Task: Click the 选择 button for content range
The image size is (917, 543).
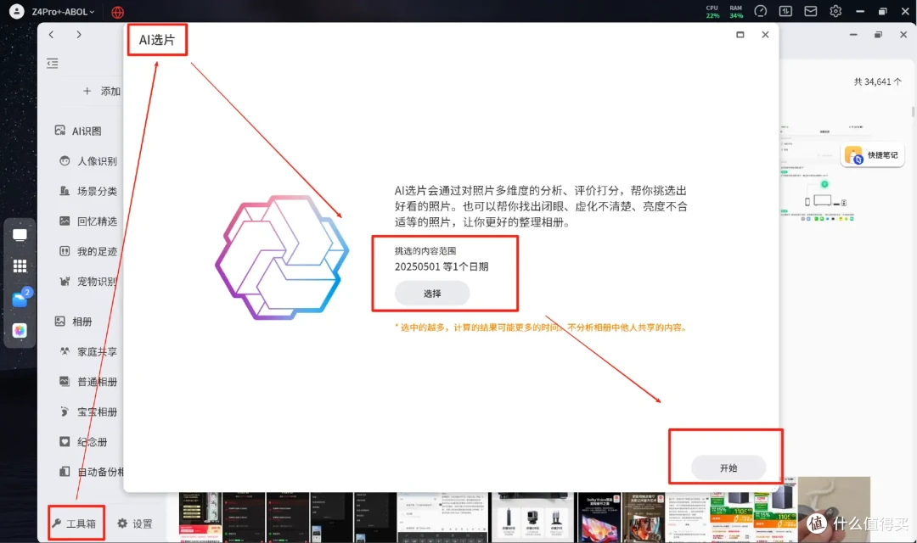Action: [x=432, y=294]
